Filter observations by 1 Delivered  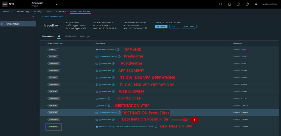point(70,36)
